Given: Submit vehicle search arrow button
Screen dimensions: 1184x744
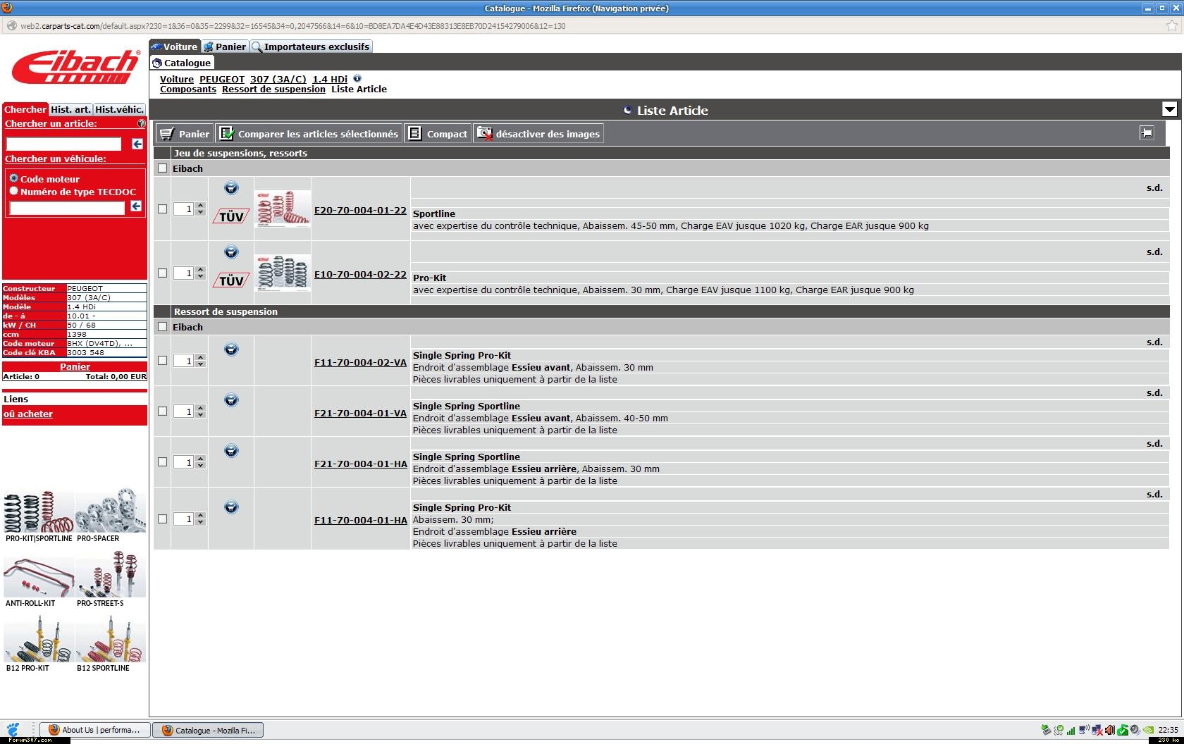Looking at the screenshot, I should point(136,206).
